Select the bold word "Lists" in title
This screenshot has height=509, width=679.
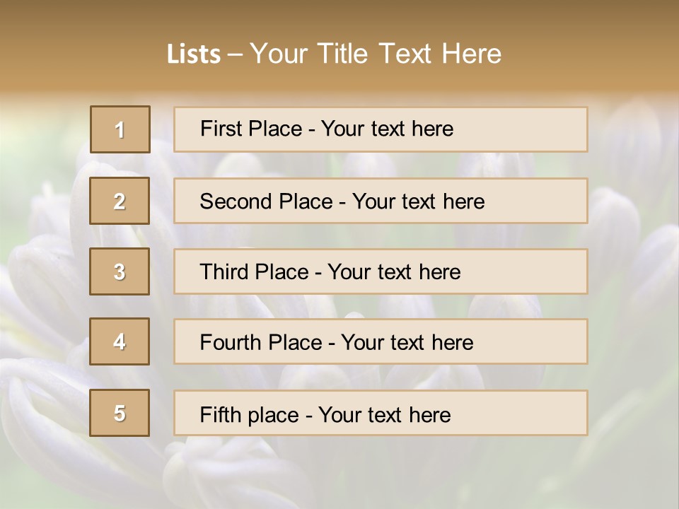coord(194,54)
